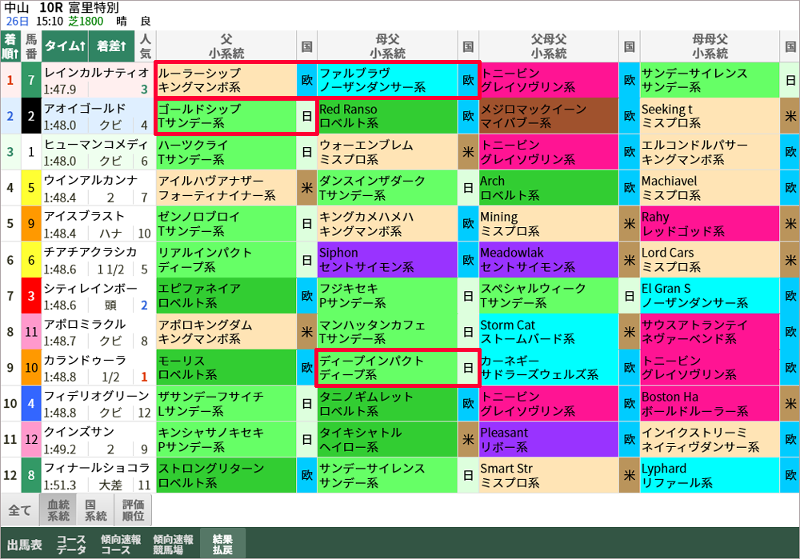Click broodmare sire Siphon cell
The height and width of the screenshot is (559, 800).
coord(387,260)
